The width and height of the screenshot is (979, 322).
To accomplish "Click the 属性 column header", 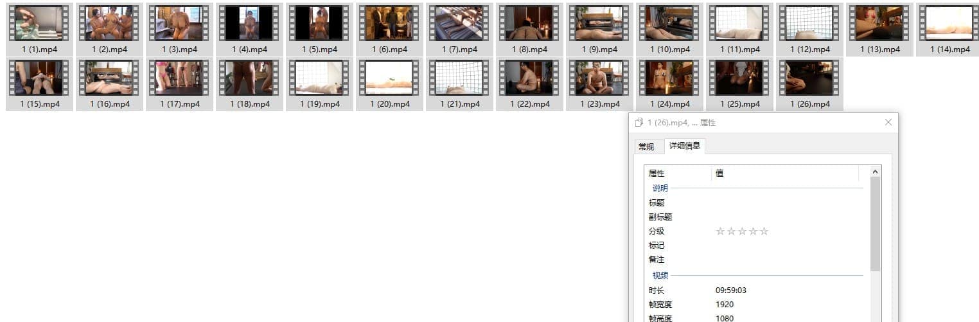I will coord(678,174).
